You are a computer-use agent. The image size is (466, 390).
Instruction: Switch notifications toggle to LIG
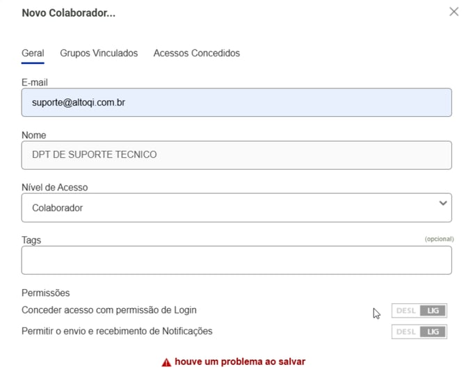pos(433,332)
